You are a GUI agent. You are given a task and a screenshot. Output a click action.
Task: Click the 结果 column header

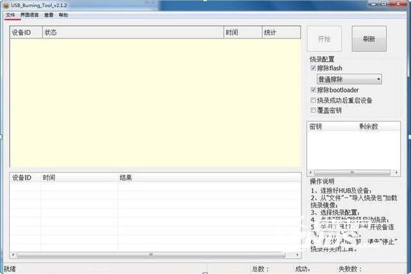(x=209, y=178)
